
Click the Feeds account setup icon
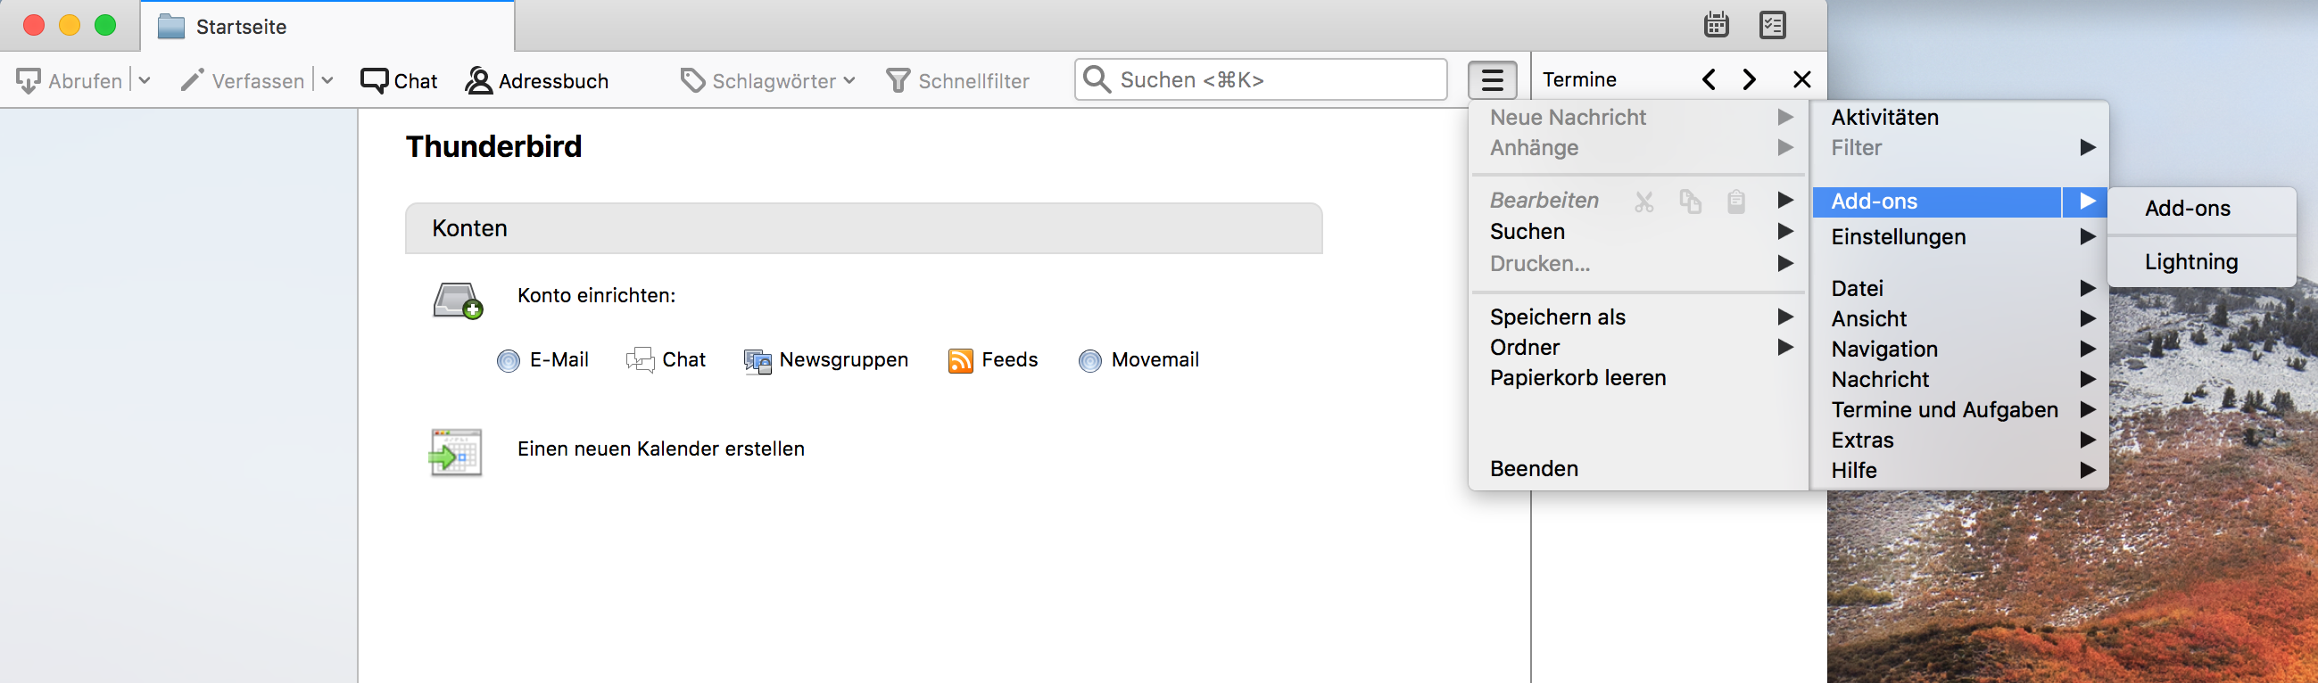tap(960, 360)
